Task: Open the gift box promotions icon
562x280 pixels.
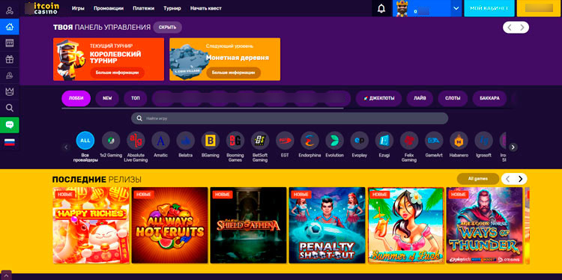Action: 10,59
